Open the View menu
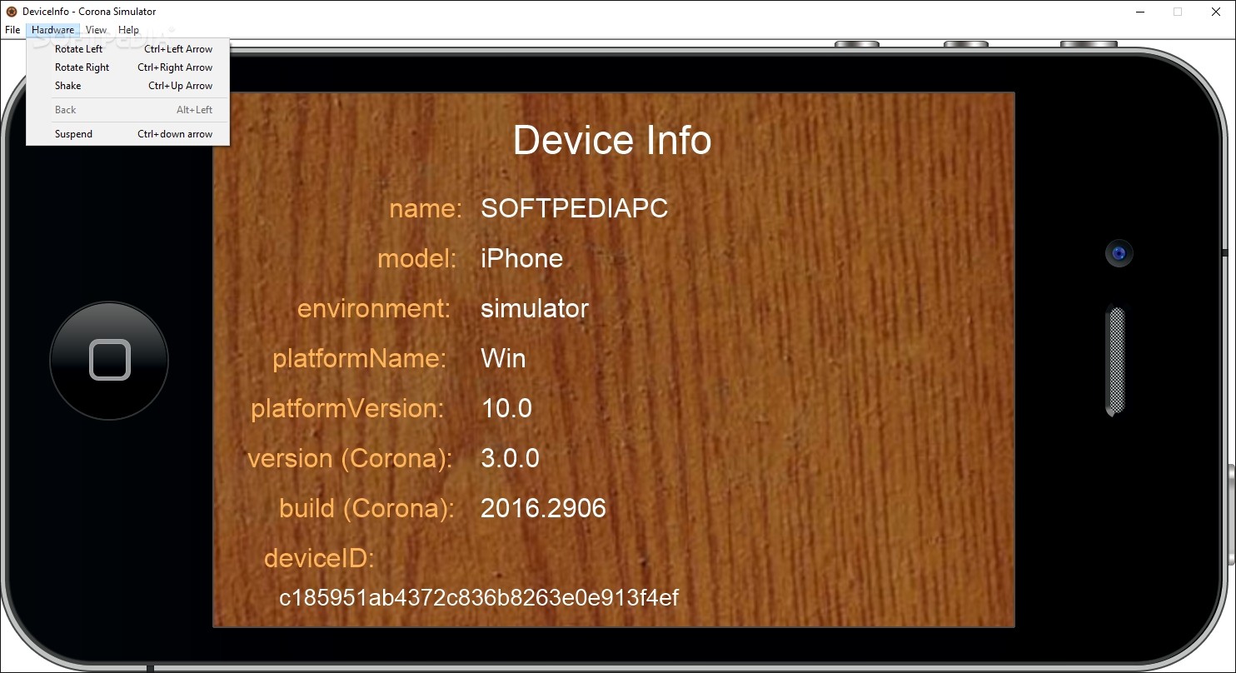The image size is (1236, 673). 96,30
